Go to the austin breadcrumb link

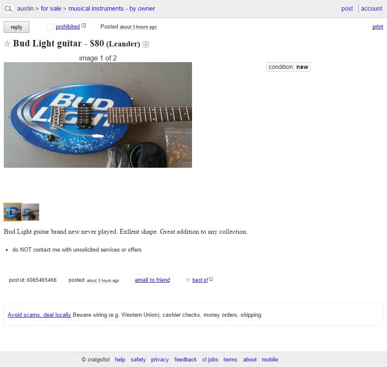25,9
